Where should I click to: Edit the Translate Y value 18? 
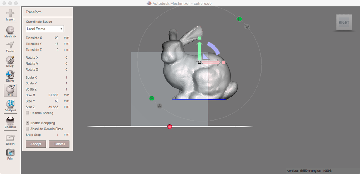tap(57, 44)
